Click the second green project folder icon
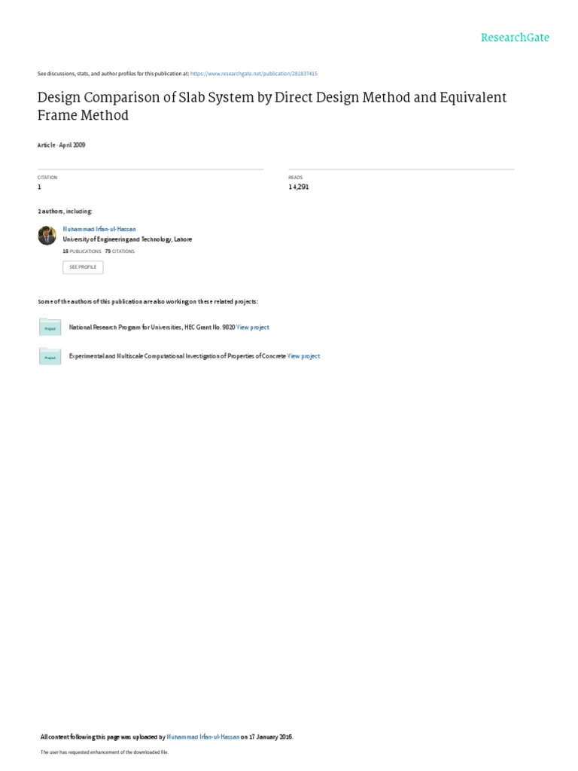The width and height of the screenshot is (578, 771). coord(50,356)
